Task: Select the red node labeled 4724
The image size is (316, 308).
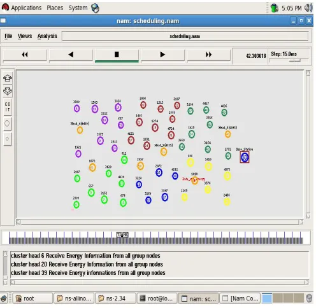Action: point(171,135)
